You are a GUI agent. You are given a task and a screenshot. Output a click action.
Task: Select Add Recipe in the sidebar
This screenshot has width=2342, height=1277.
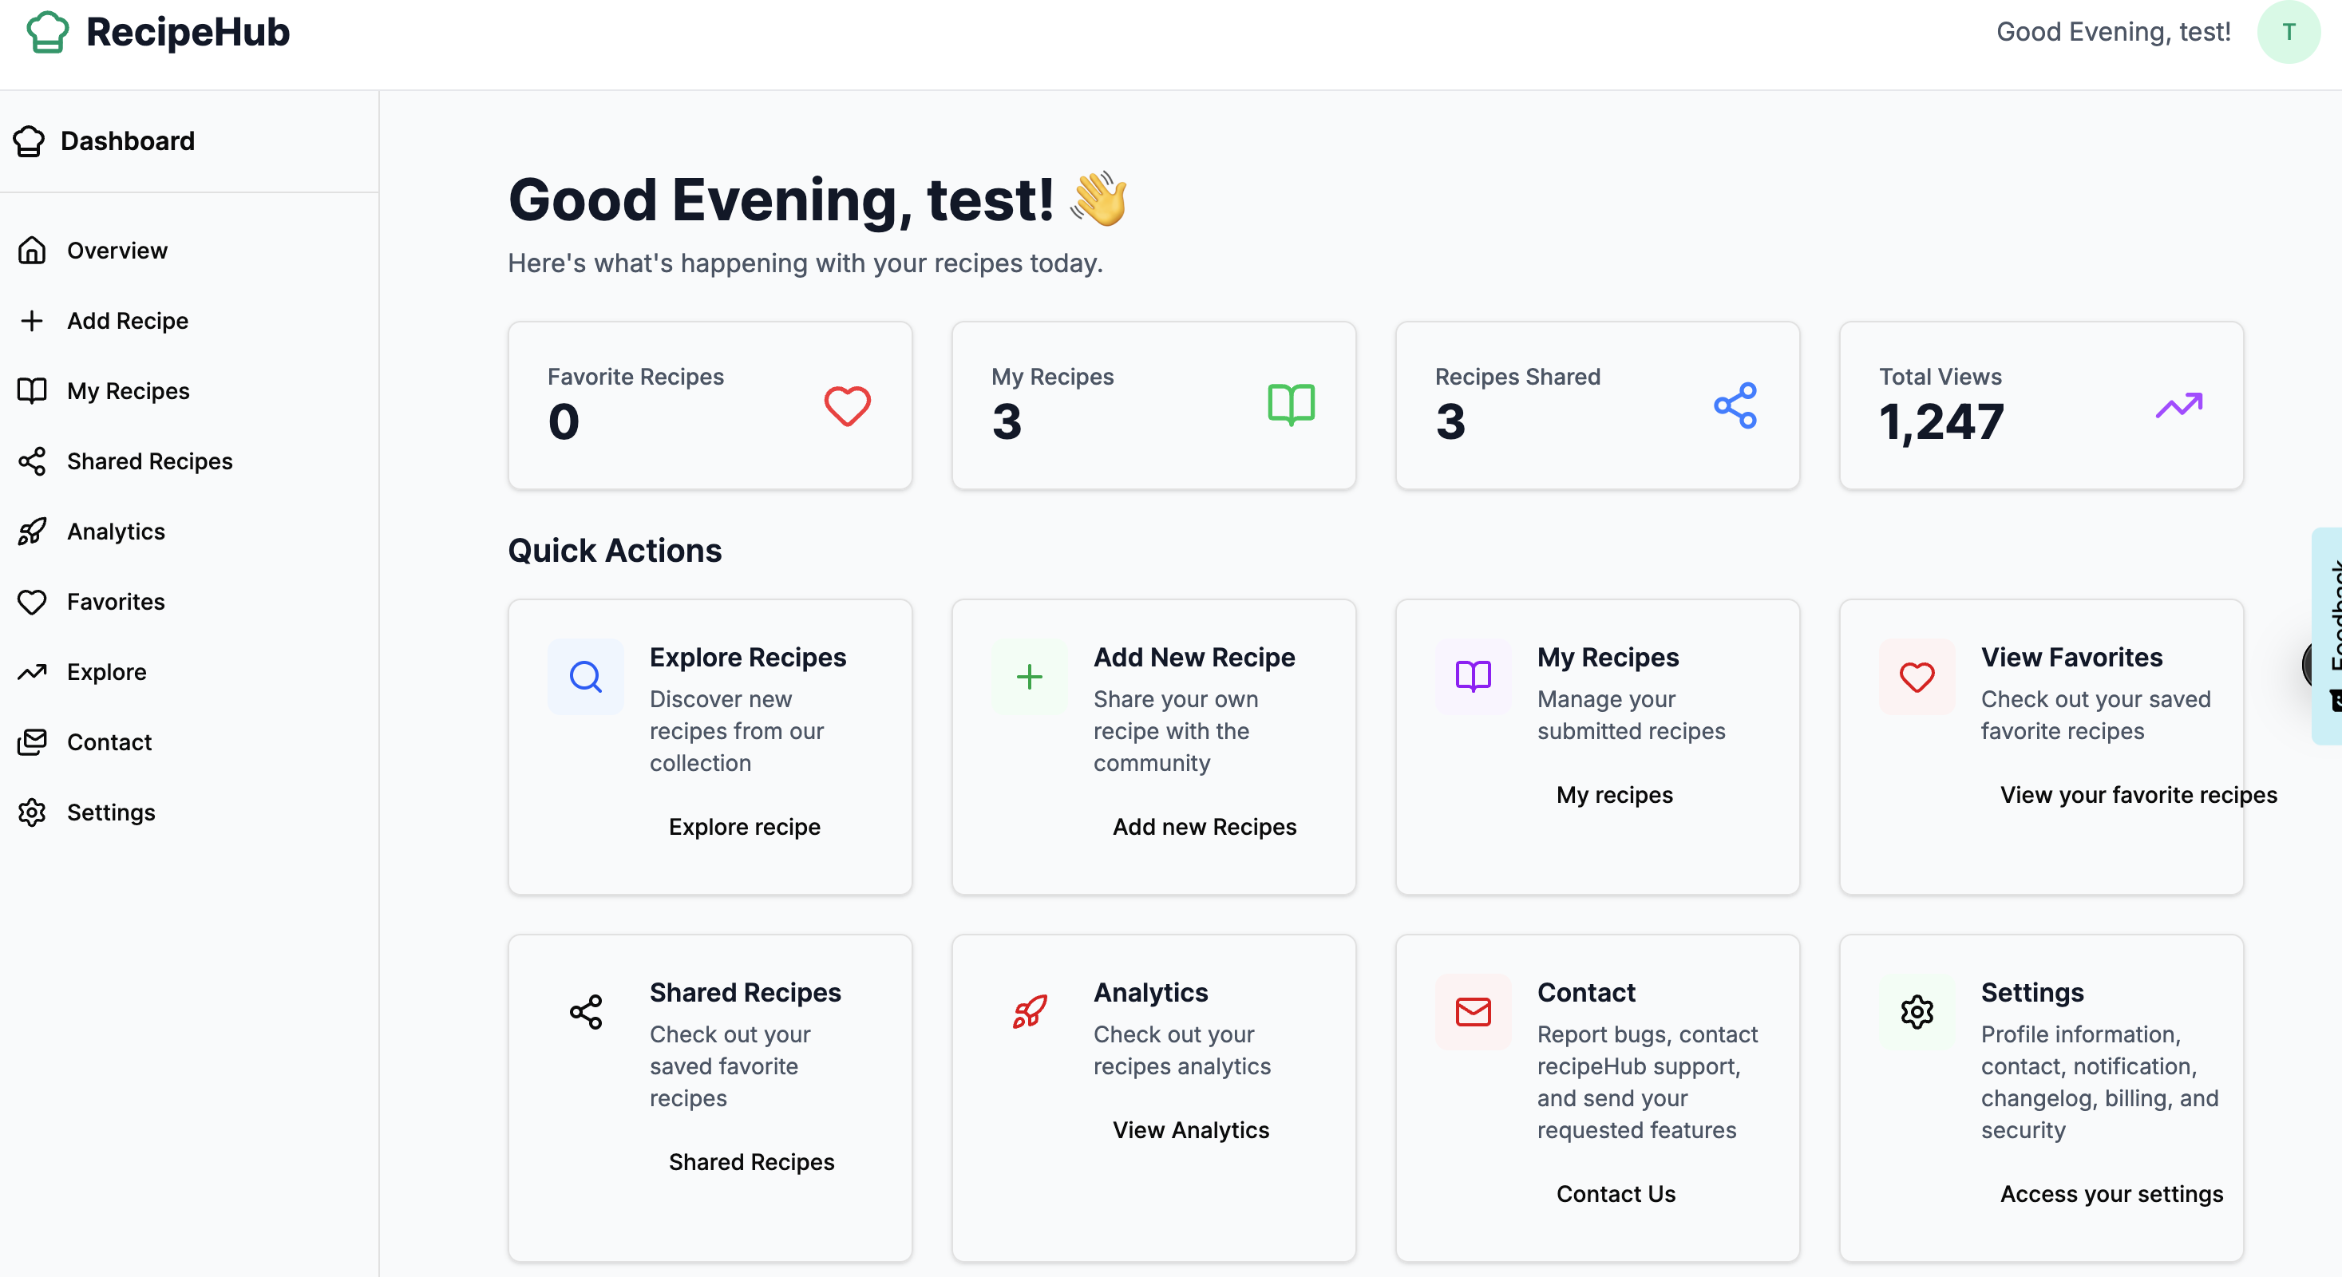127,321
